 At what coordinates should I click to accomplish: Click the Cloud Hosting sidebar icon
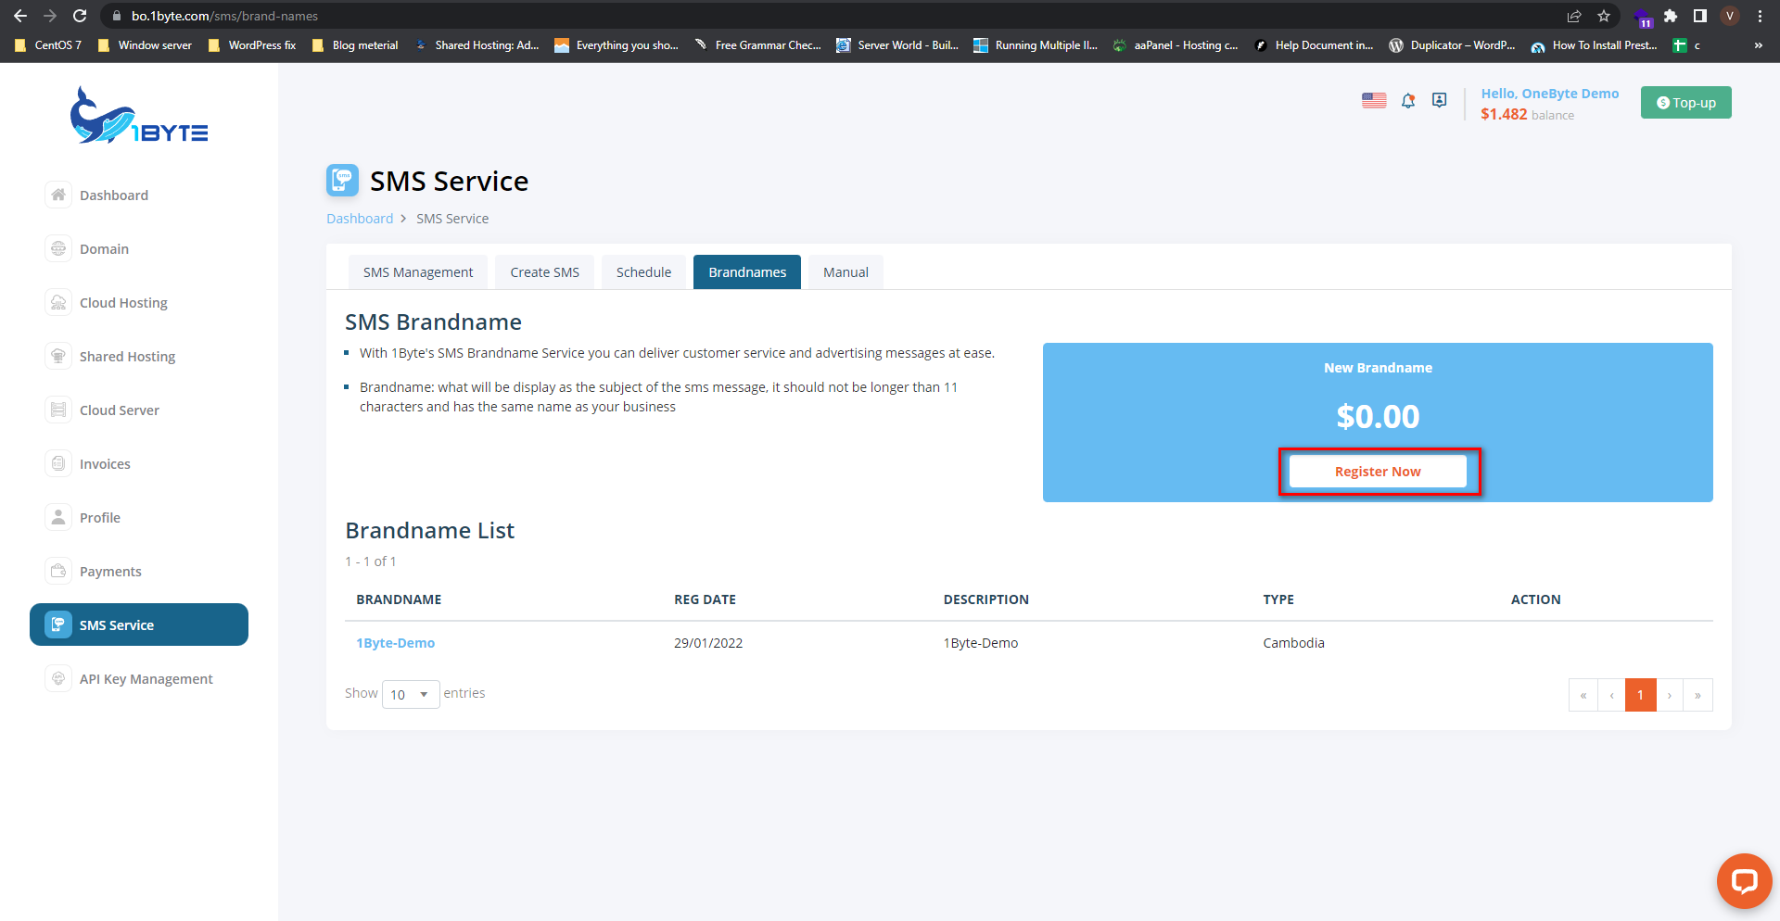[58, 302]
